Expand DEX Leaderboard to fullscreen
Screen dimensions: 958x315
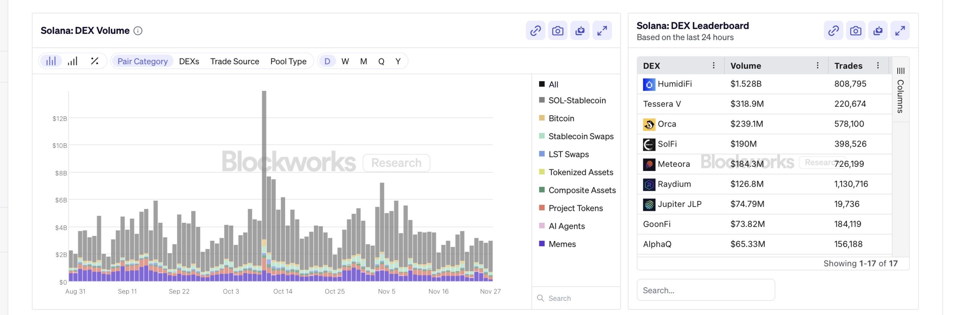(x=900, y=31)
